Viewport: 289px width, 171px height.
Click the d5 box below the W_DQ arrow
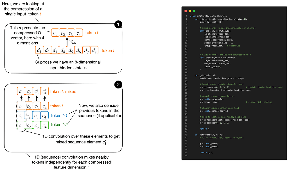coord(71,50)
